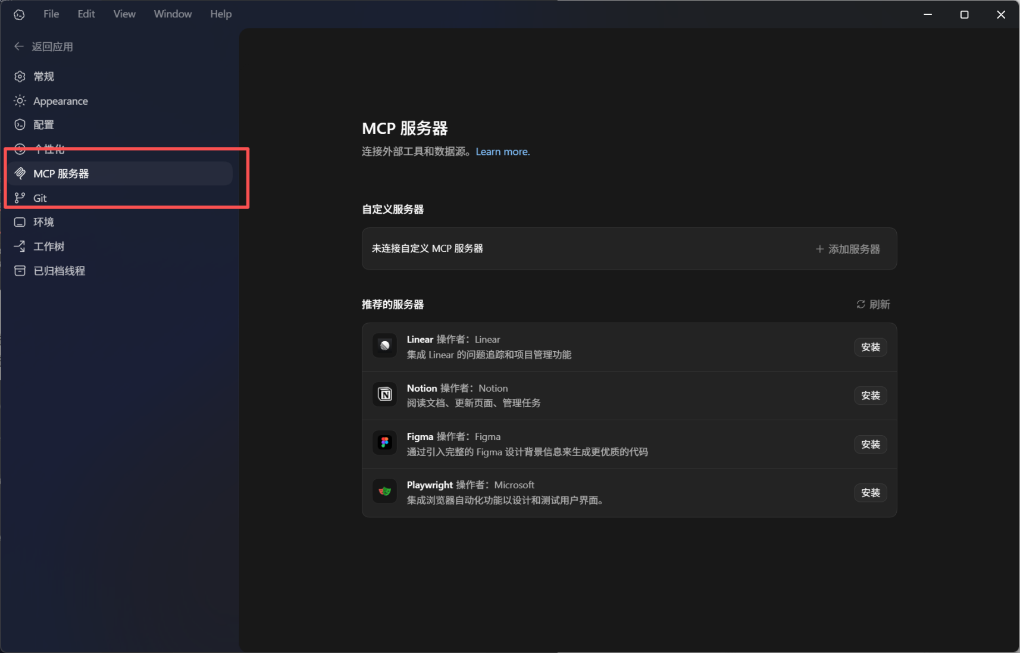
Task: Open Appearance settings via its sun icon
Action: [x=20, y=101]
